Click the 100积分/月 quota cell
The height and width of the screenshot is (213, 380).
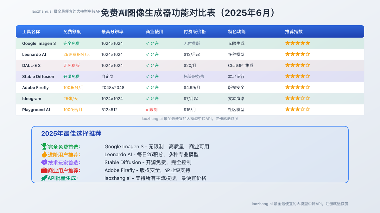coord(74,87)
